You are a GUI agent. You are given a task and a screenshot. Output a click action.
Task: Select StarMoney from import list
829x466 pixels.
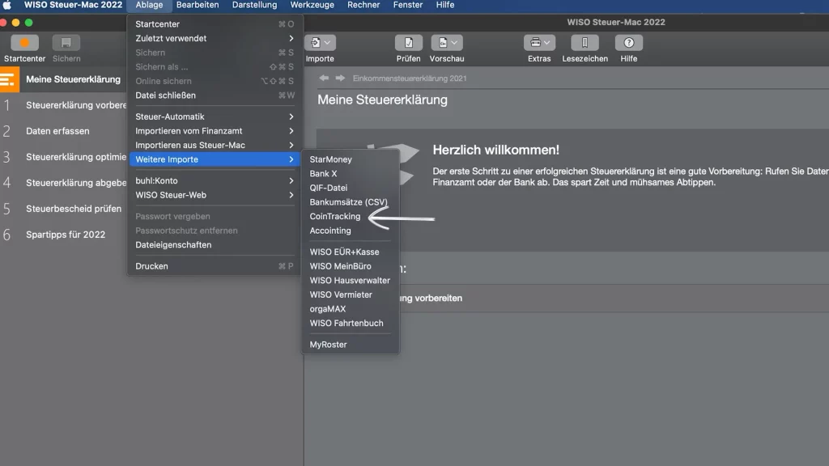[x=330, y=159]
